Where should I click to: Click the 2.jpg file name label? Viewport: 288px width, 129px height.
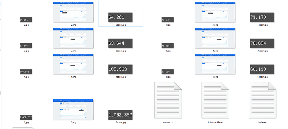point(26,51)
